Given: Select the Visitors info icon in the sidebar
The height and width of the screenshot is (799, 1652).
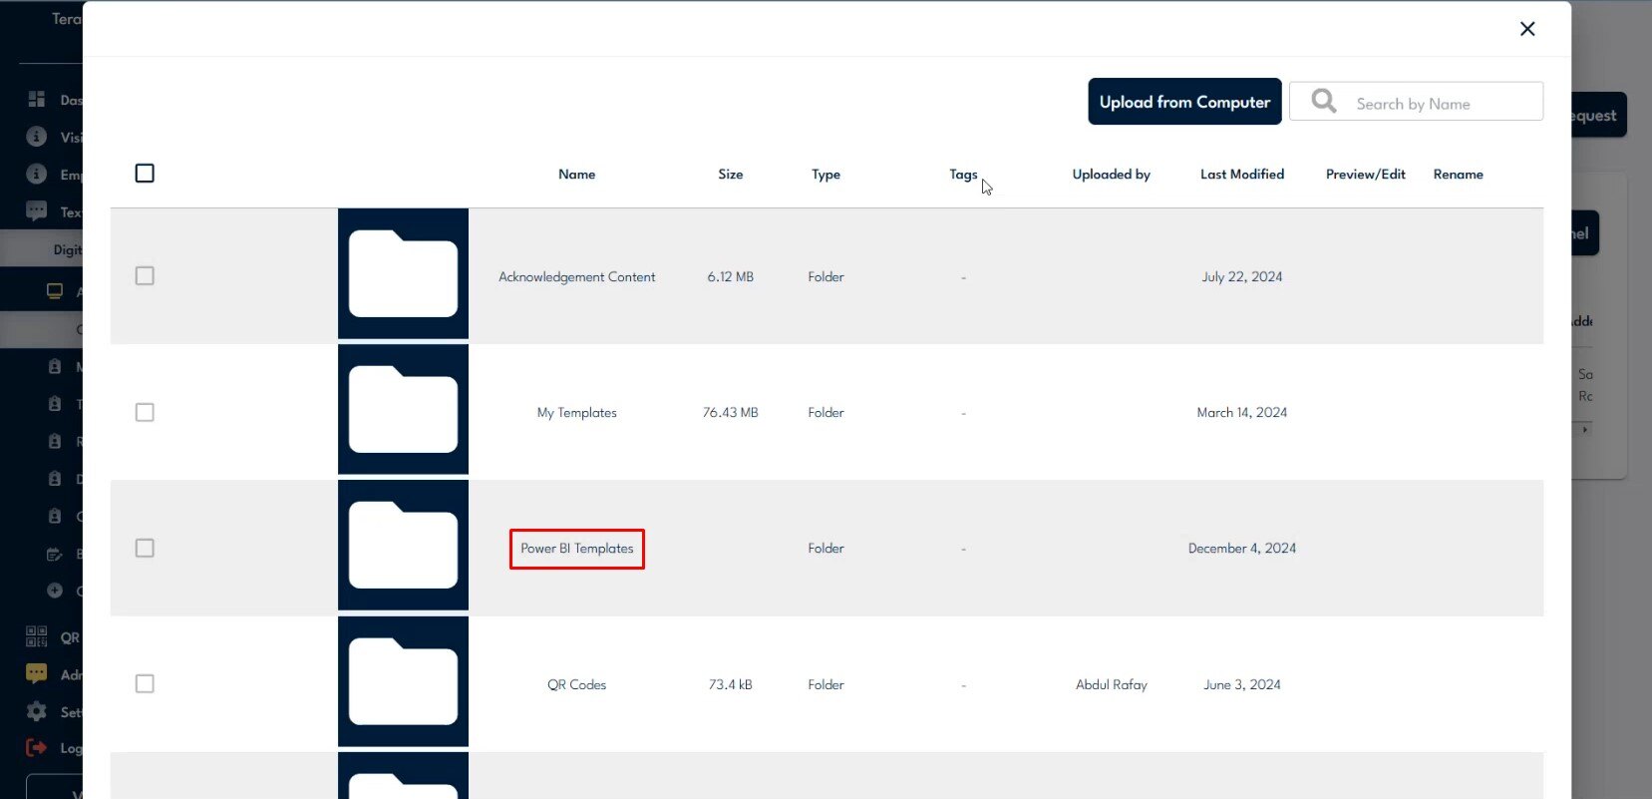Looking at the screenshot, I should point(37,137).
